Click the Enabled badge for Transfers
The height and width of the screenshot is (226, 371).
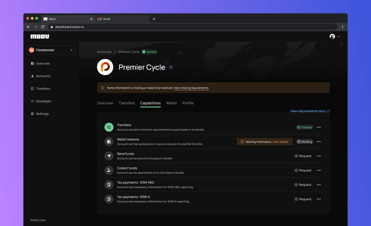tap(305, 127)
